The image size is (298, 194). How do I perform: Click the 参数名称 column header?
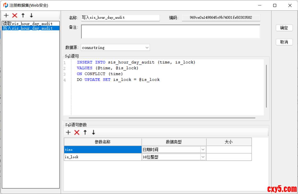point(103,142)
